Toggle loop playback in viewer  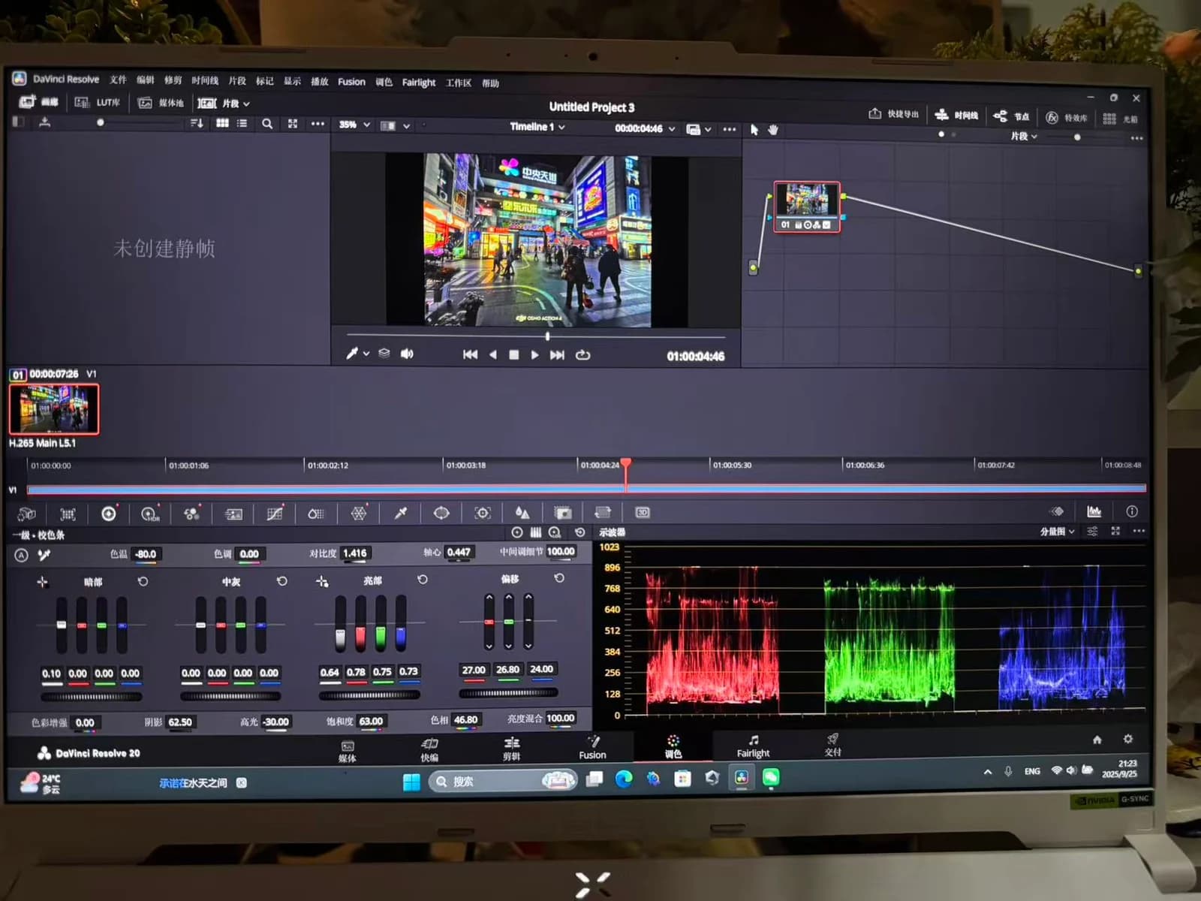point(583,355)
